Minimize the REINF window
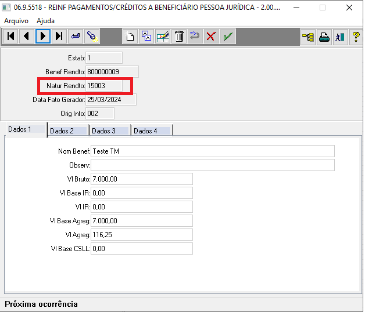Viewport: 365px width, 312px height. 296,8
